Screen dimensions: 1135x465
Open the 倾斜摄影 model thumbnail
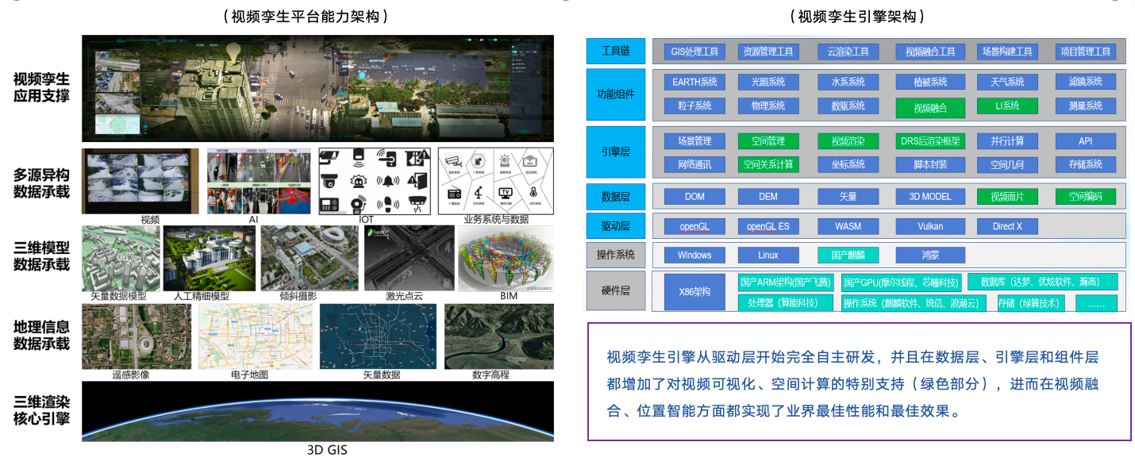point(309,258)
